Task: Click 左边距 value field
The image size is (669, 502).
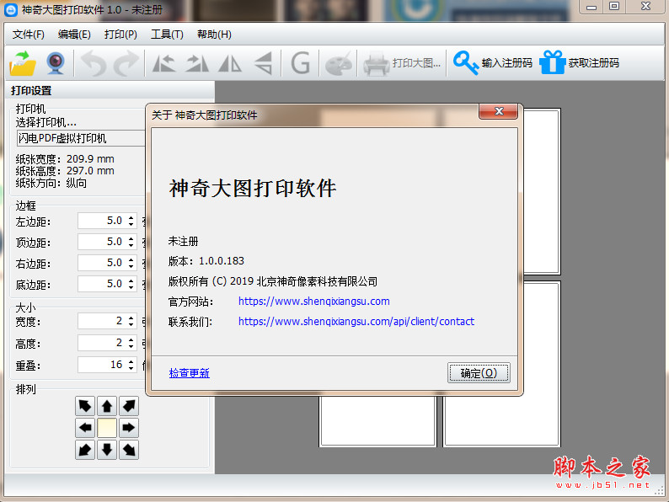Action: [103, 221]
